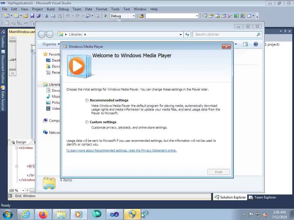The height and width of the screenshot is (220, 294).
Task: Open Firefox from the taskbar
Action: tap(43, 214)
